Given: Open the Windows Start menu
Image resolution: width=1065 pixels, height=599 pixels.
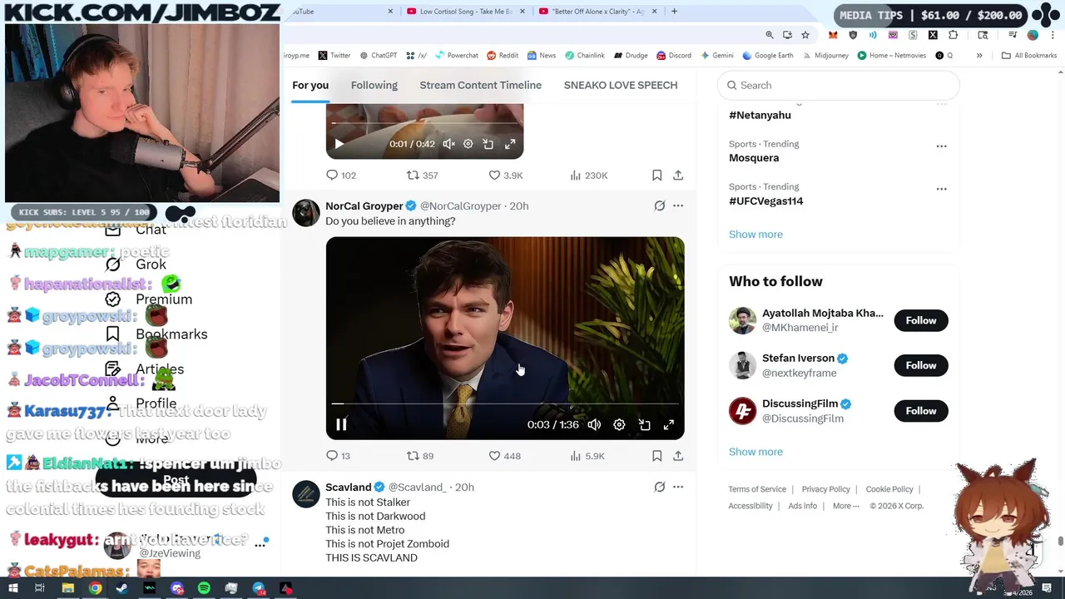Looking at the screenshot, I should pos(12,589).
